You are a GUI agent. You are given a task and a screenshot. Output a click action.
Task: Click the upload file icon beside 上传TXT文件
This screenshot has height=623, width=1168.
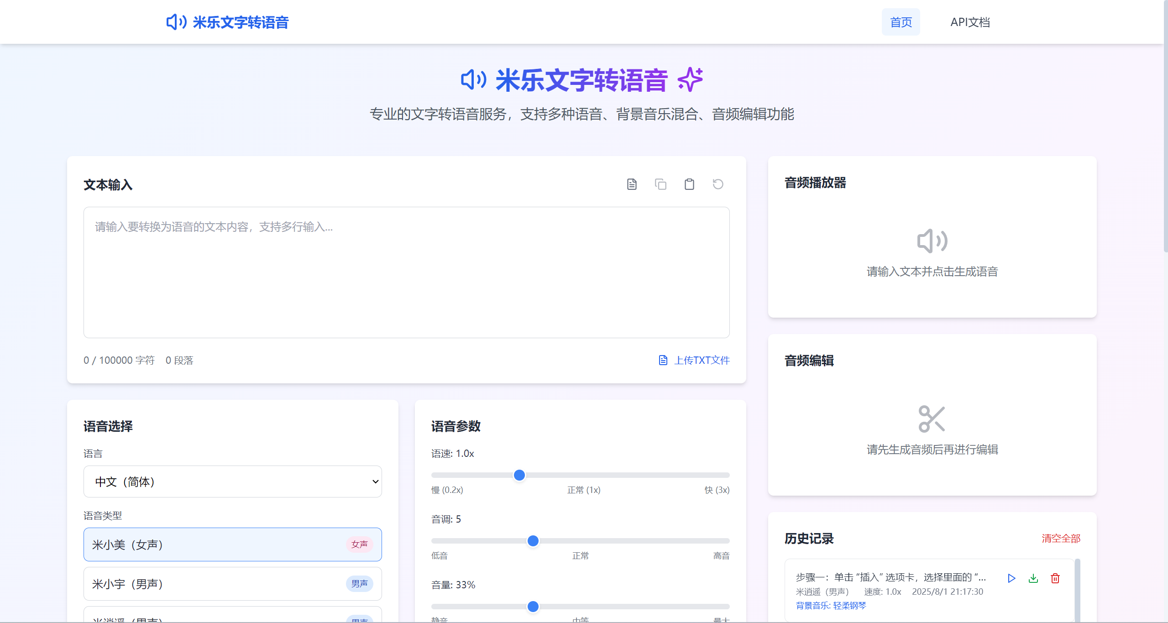pos(663,360)
